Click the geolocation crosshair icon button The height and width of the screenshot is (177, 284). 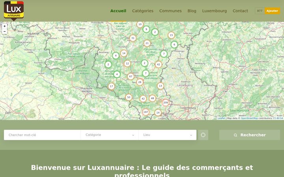pos(203,135)
